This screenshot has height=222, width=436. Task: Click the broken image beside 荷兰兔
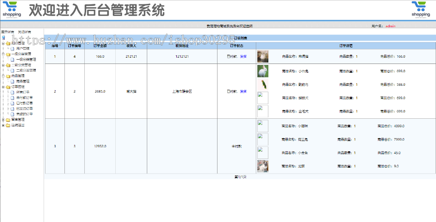(x=263, y=140)
